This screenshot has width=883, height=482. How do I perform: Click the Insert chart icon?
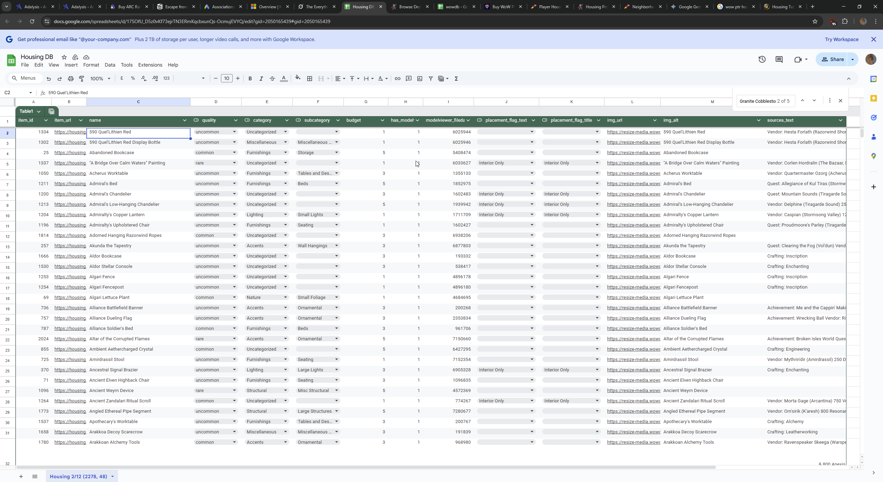420,79
